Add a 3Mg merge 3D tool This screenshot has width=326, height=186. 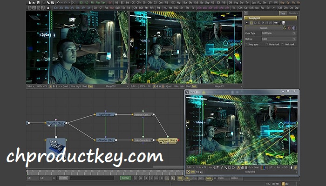67,8
